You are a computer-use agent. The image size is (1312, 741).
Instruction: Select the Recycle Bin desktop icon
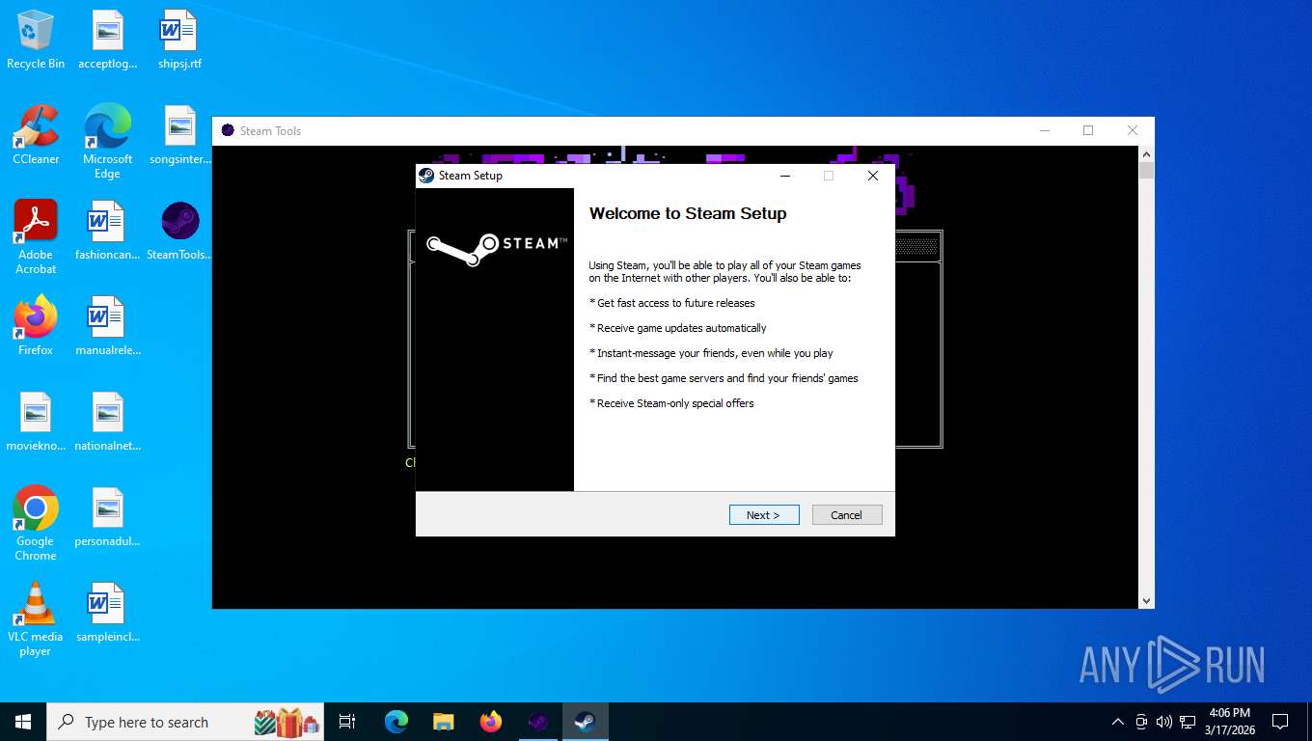36,40
